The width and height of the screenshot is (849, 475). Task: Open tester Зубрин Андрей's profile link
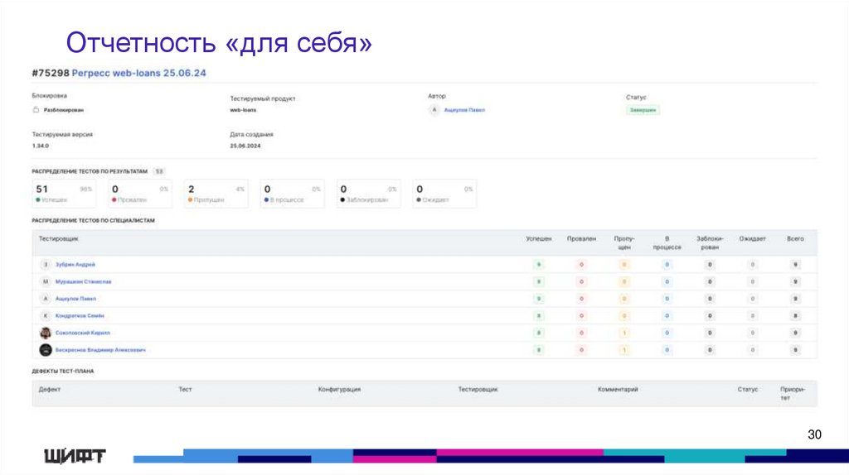75,264
